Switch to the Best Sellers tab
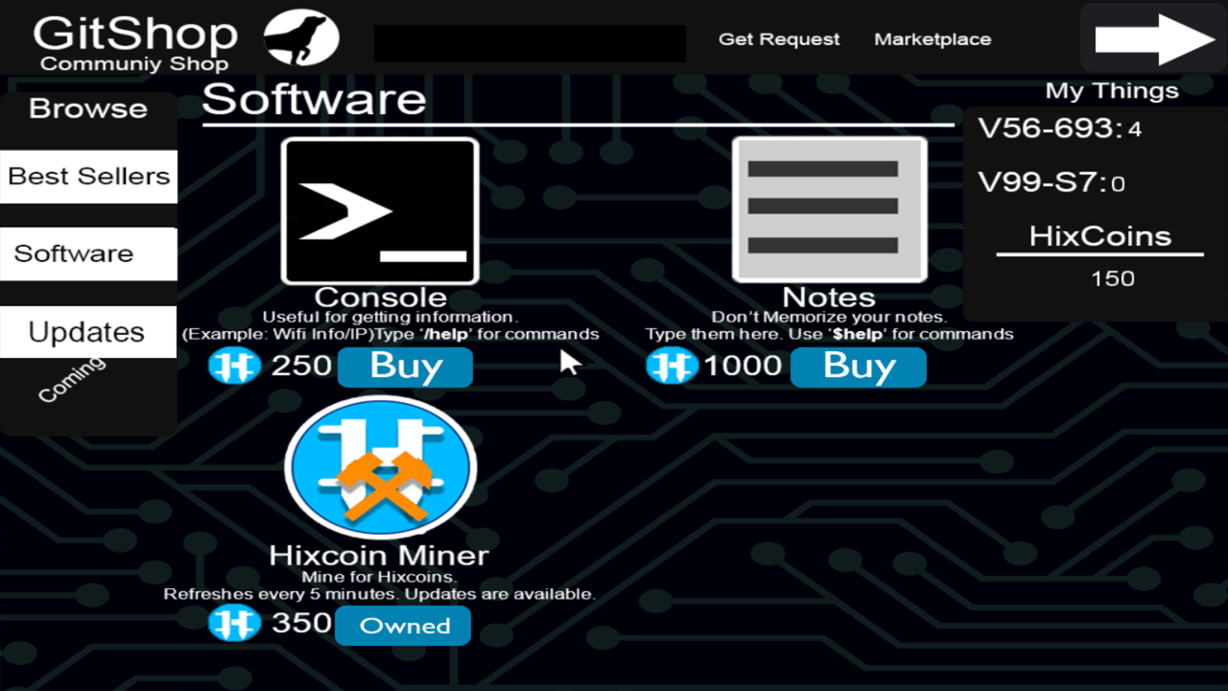The height and width of the screenshot is (691, 1228). click(87, 176)
